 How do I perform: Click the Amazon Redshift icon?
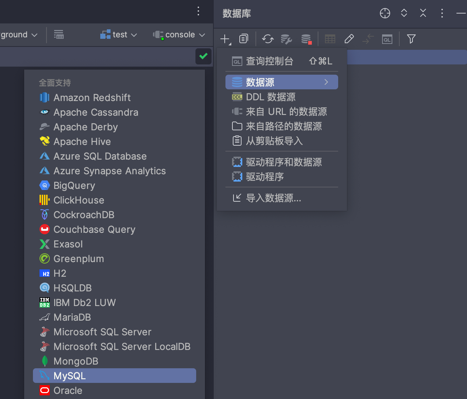coord(45,97)
